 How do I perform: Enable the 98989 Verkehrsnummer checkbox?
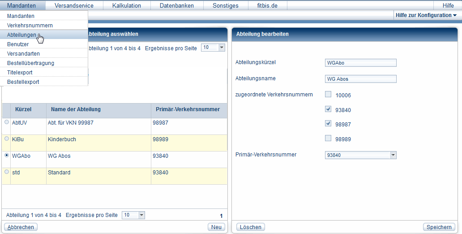point(328,138)
